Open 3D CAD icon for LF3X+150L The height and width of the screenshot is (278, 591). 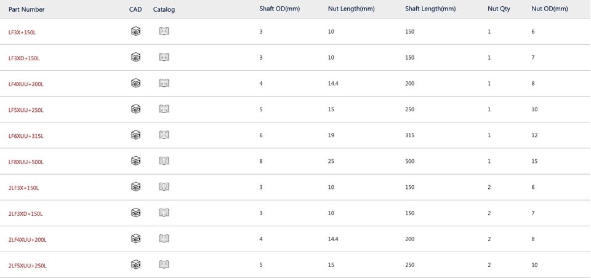135,31
